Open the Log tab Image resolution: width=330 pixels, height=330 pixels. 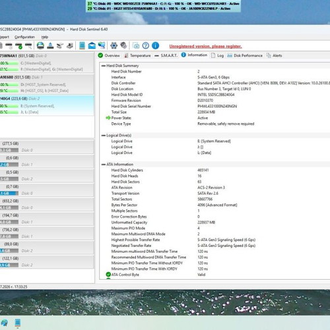pos(217,55)
